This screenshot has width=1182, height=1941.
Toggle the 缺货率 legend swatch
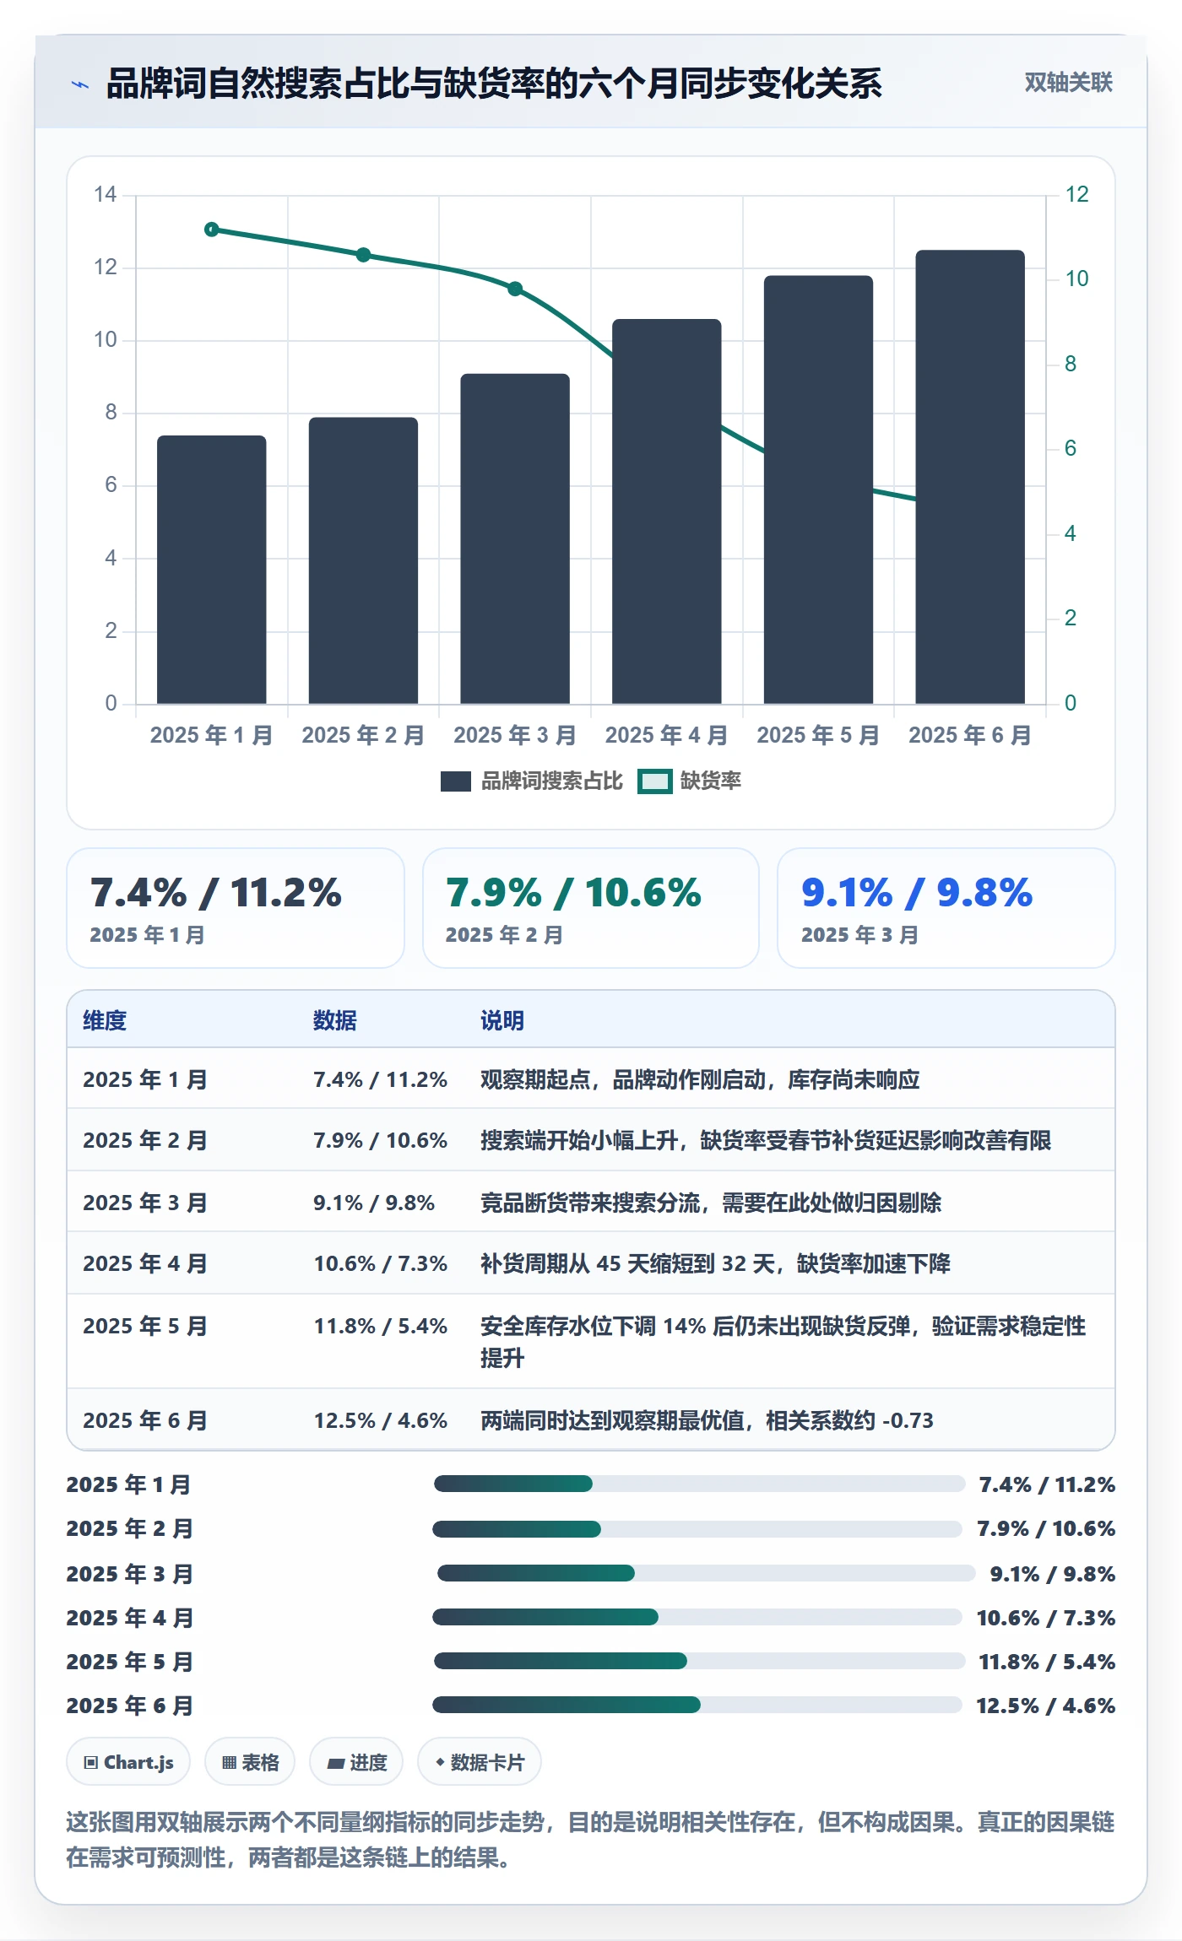655,781
